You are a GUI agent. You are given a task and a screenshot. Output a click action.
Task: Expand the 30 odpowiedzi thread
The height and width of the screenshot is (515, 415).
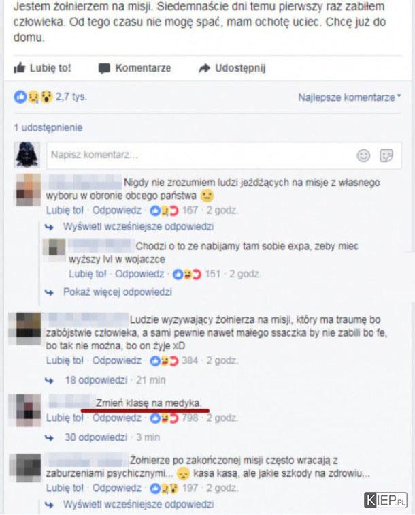pos(96,437)
